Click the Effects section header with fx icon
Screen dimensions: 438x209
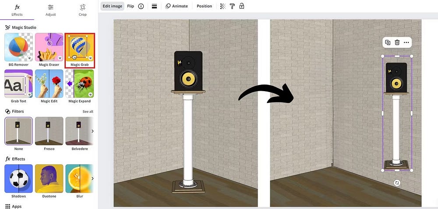pyautogui.click(x=15, y=159)
